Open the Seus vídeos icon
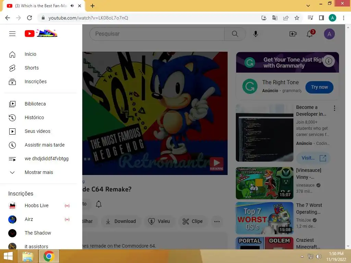The image size is (351, 263). [x=12, y=131]
